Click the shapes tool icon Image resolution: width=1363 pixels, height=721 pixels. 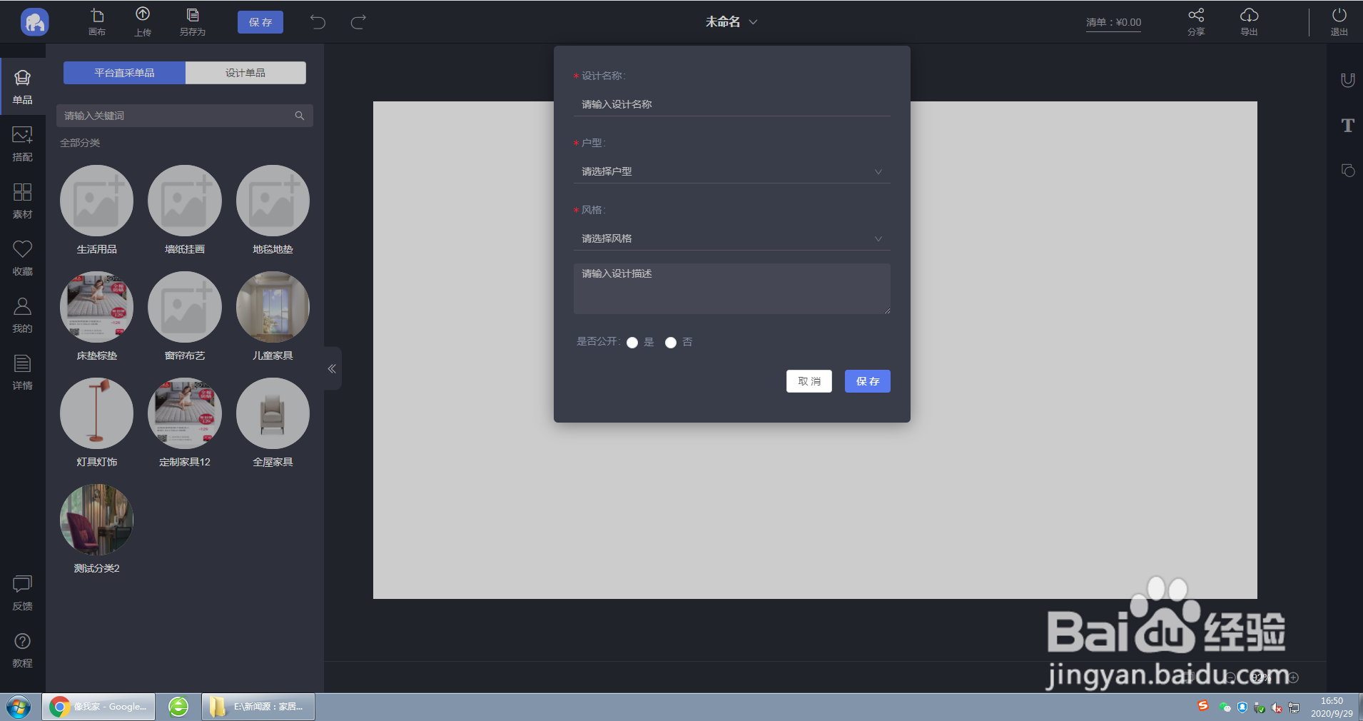pos(1347,170)
